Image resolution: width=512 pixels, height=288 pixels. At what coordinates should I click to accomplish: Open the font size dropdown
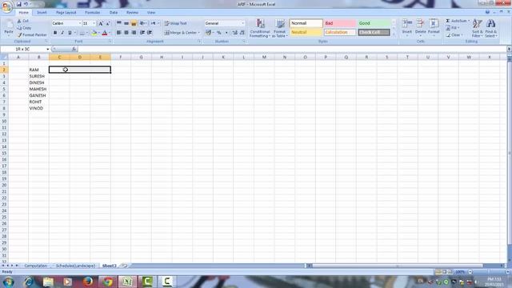pos(94,23)
